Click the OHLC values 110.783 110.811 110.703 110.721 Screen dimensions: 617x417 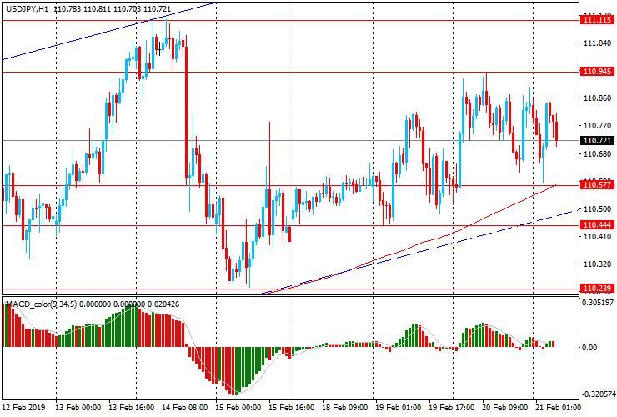pos(112,8)
